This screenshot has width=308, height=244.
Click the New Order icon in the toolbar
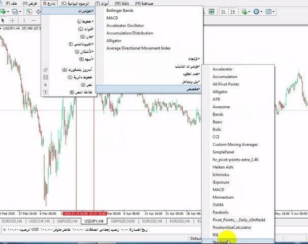(3, 12)
